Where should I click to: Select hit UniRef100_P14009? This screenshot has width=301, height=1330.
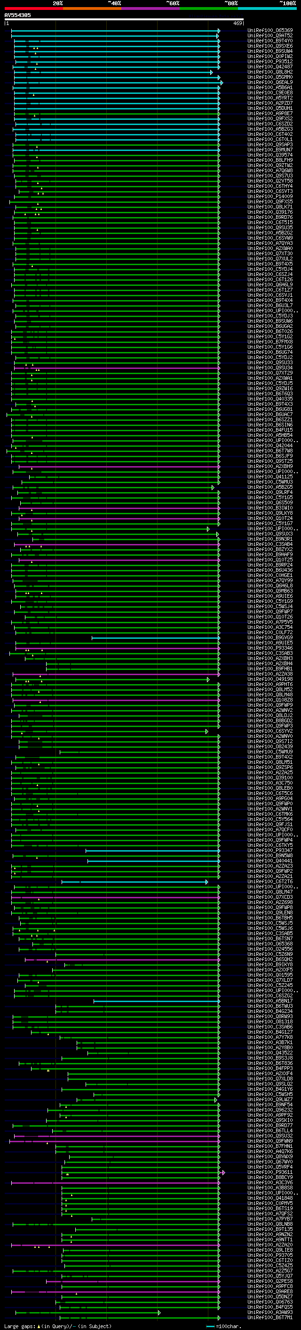coord(270,197)
